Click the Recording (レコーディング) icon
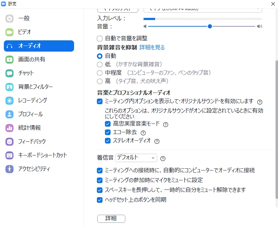 (9, 100)
